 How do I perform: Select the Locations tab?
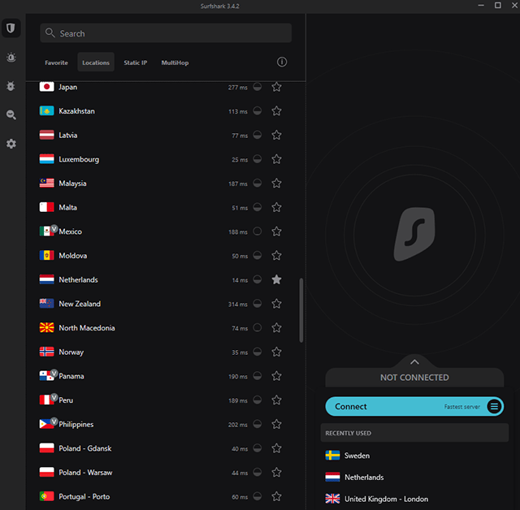point(96,63)
